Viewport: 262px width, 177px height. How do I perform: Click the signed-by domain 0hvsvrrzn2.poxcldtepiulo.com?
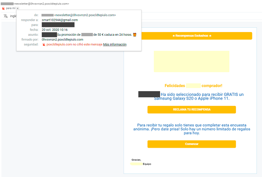[x=62, y=40]
